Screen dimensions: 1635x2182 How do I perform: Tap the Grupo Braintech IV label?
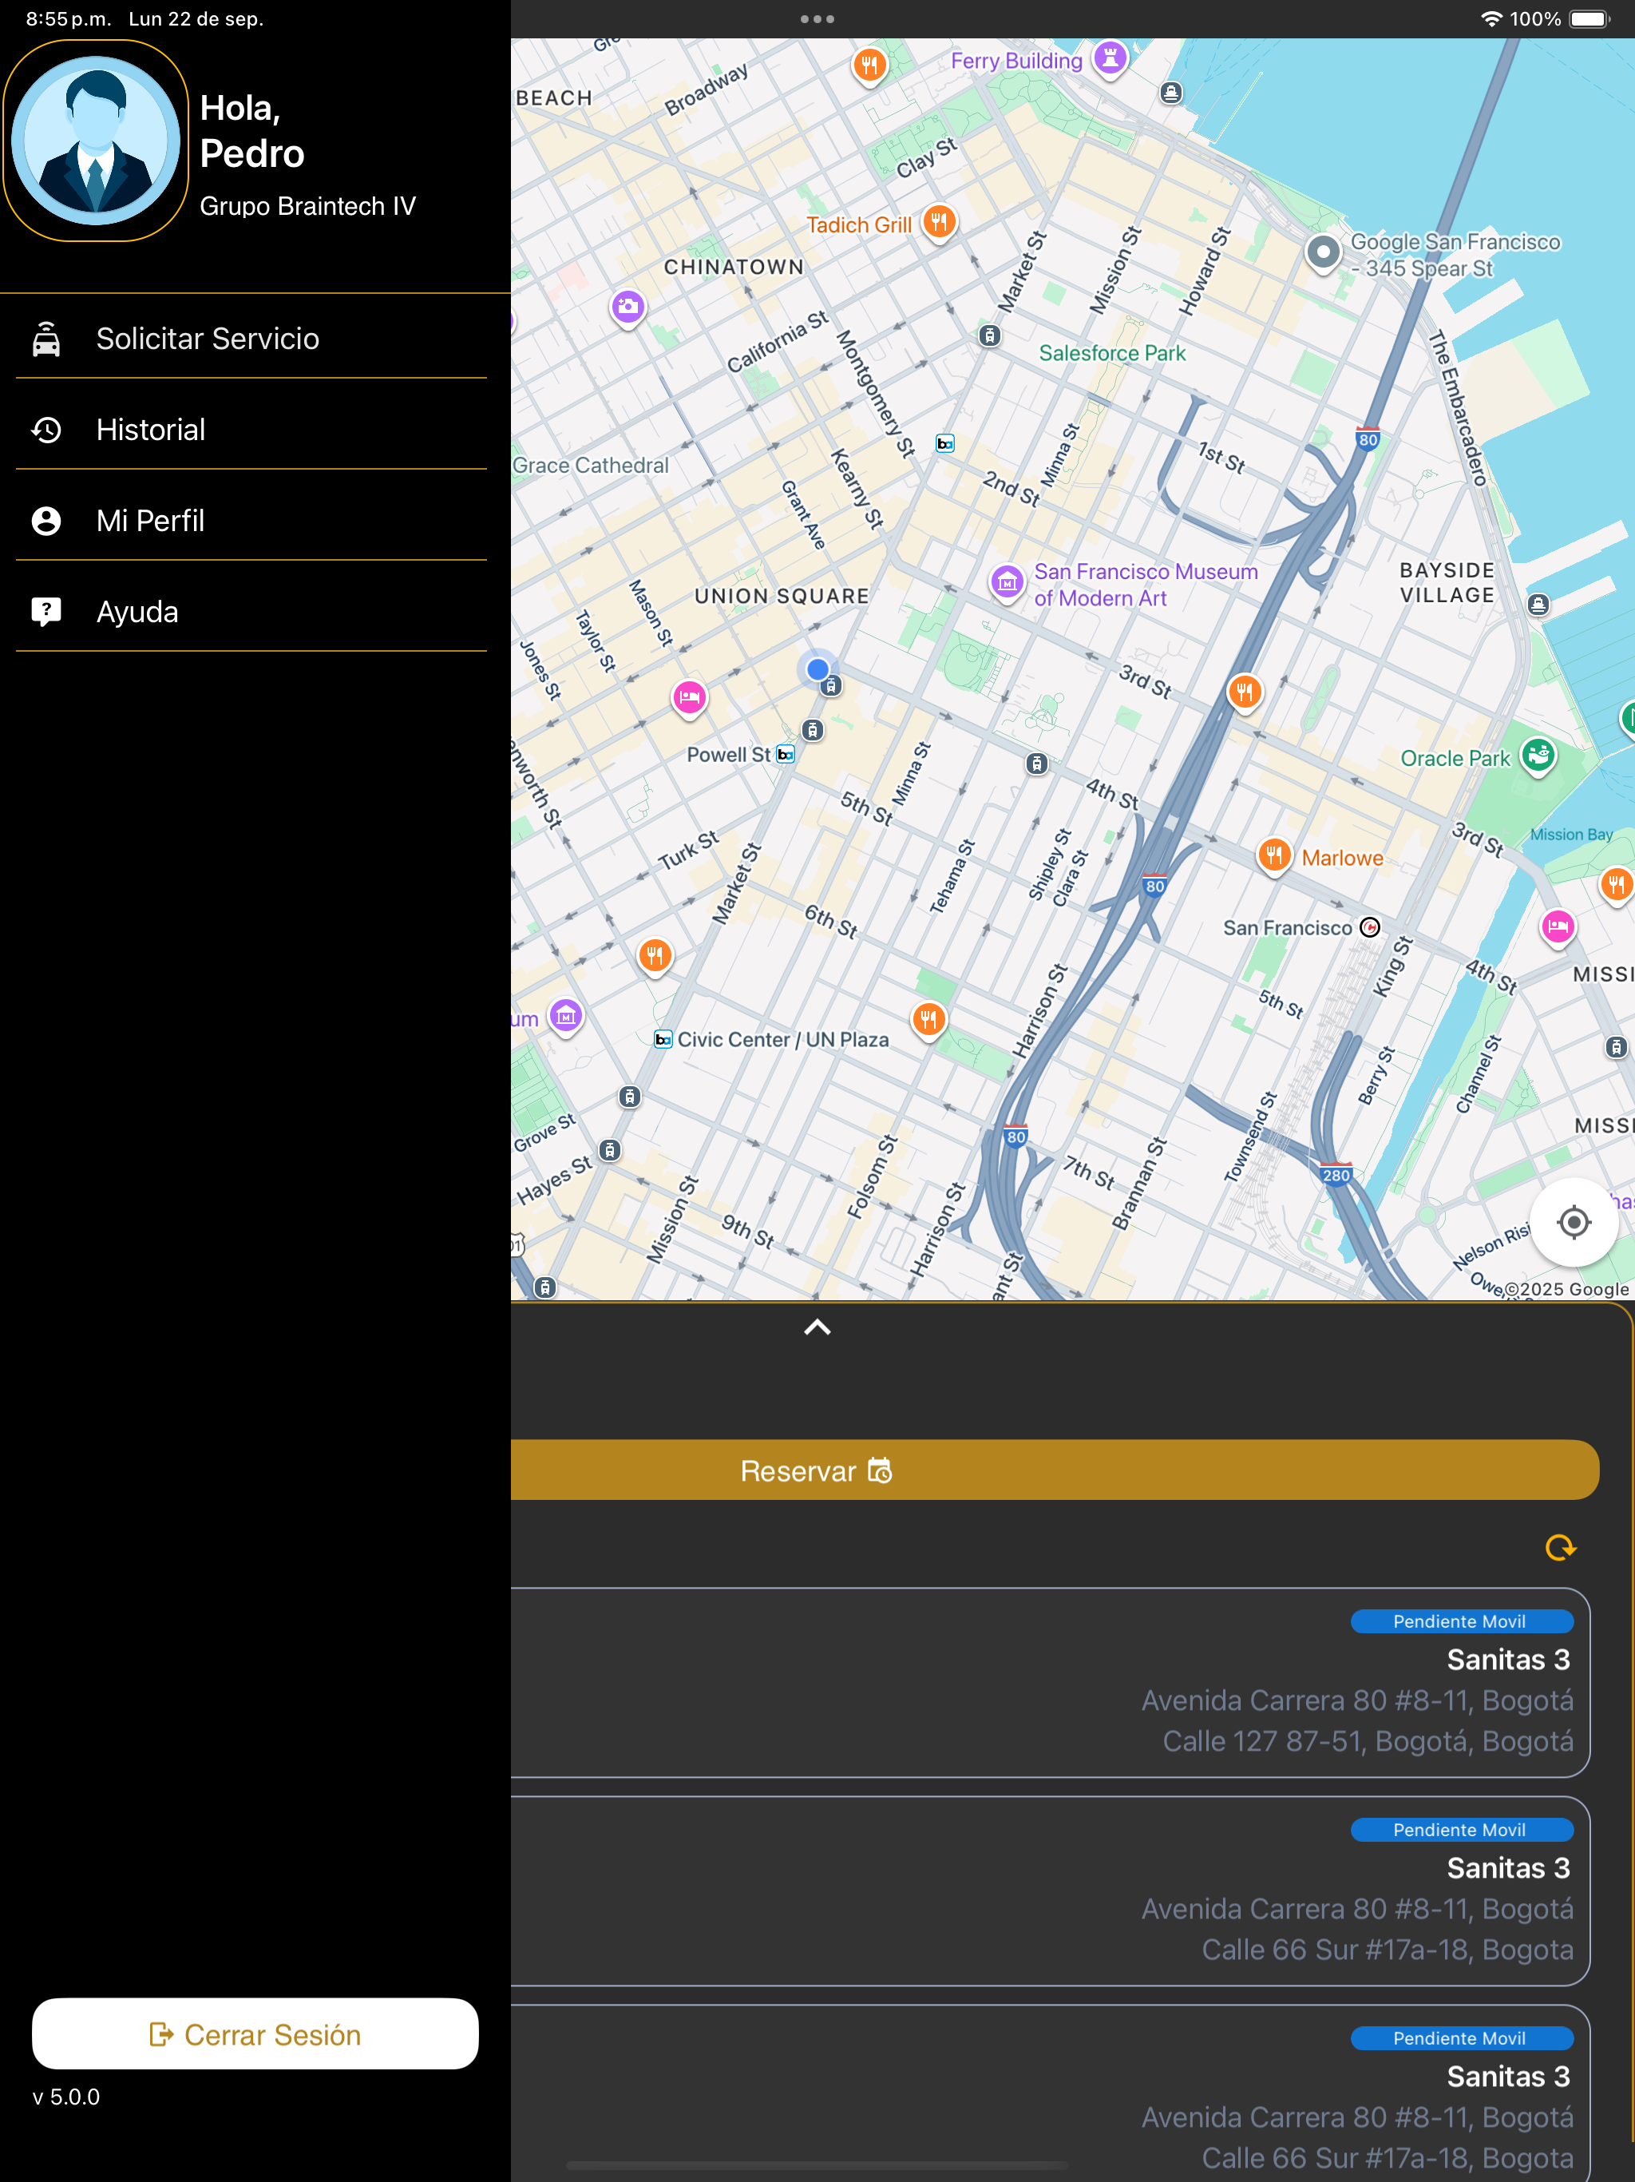pos(307,206)
